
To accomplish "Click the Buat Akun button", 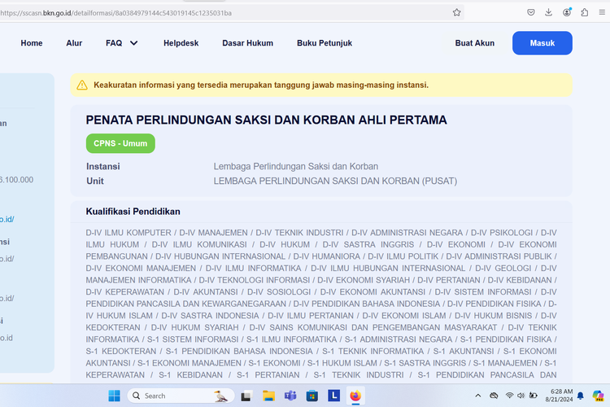I will coord(475,43).
